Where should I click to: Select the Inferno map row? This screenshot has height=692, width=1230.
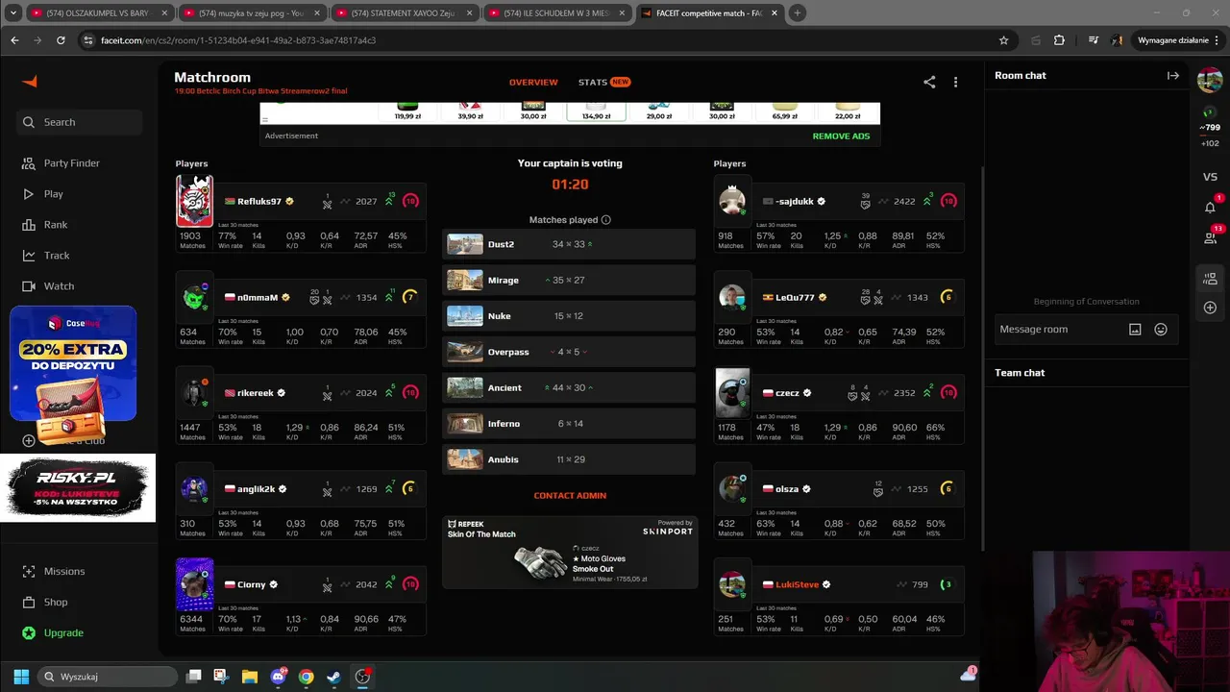(x=569, y=424)
